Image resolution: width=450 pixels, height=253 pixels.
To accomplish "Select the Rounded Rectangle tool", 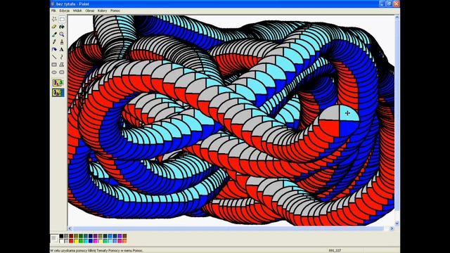I will [62, 72].
